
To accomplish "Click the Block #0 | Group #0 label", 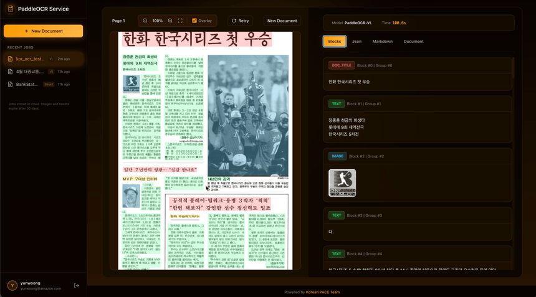I will click(x=375, y=65).
